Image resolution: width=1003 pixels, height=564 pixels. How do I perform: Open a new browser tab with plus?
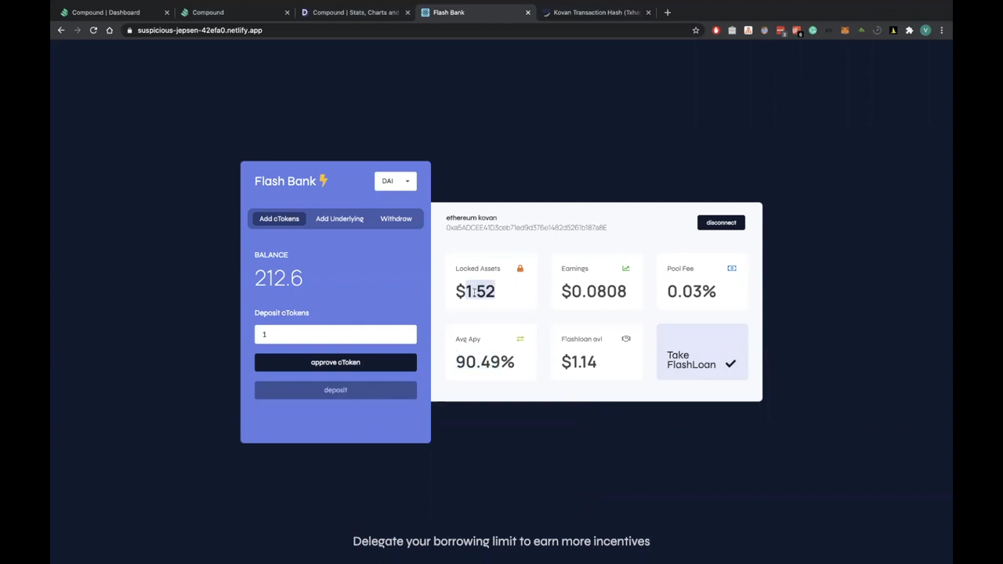(668, 13)
